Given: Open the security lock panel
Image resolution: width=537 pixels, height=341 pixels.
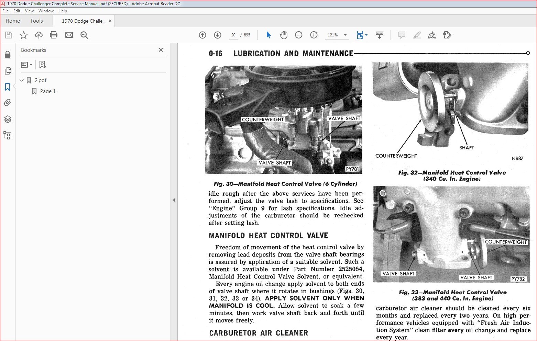Looking at the screenshot, I should tap(8, 55).
